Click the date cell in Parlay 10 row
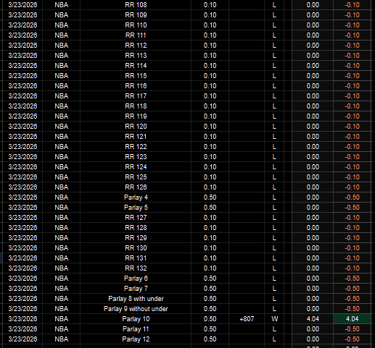 click(22, 319)
